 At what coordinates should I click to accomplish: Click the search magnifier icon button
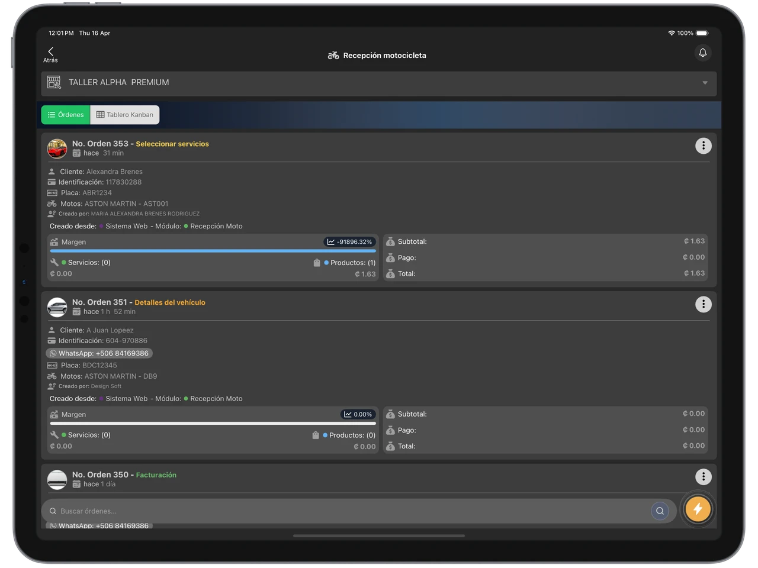pyautogui.click(x=660, y=511)
